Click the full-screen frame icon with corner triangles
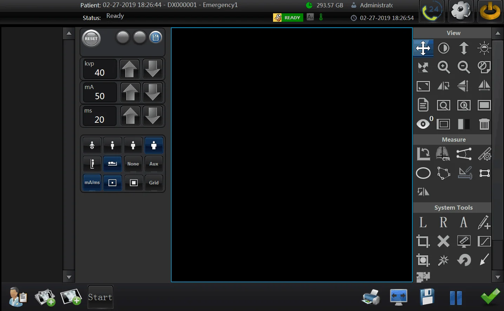 tap(423, 86)
